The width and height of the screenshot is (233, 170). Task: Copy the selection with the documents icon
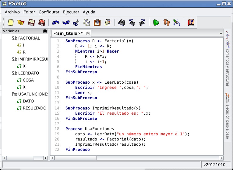[x=87, y=23]
